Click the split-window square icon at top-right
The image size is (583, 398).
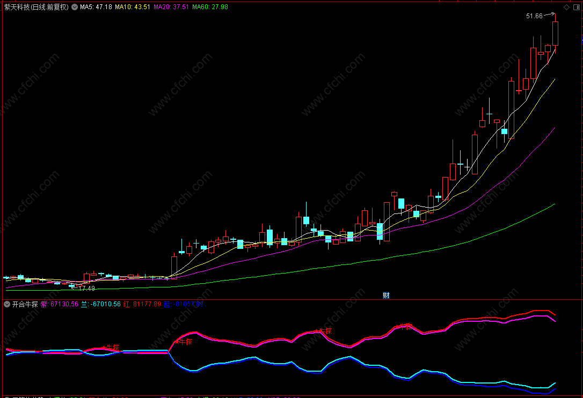point(577,8)
